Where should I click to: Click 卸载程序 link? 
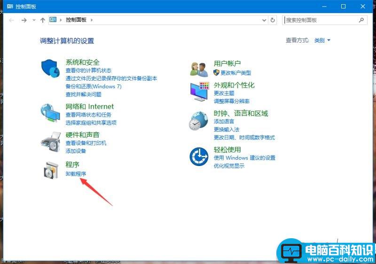pos(76,174)
